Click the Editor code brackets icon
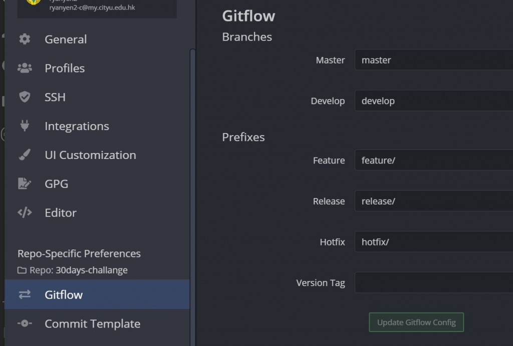The image size is (513, 346). [25, 212]
